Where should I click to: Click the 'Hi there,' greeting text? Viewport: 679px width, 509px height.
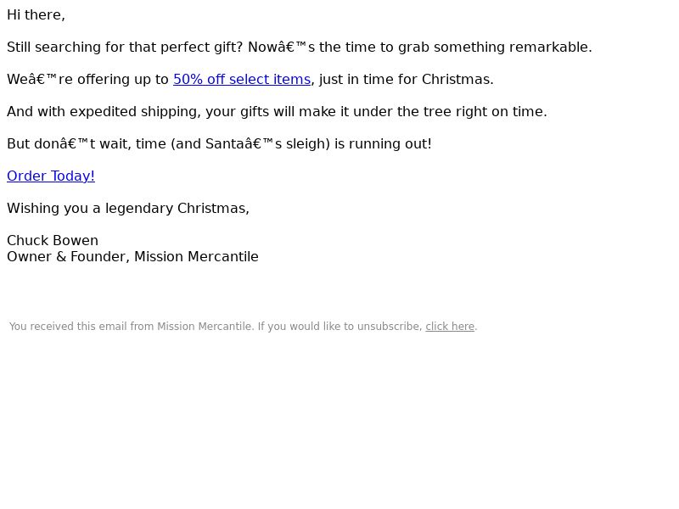(x=36, y=15)
